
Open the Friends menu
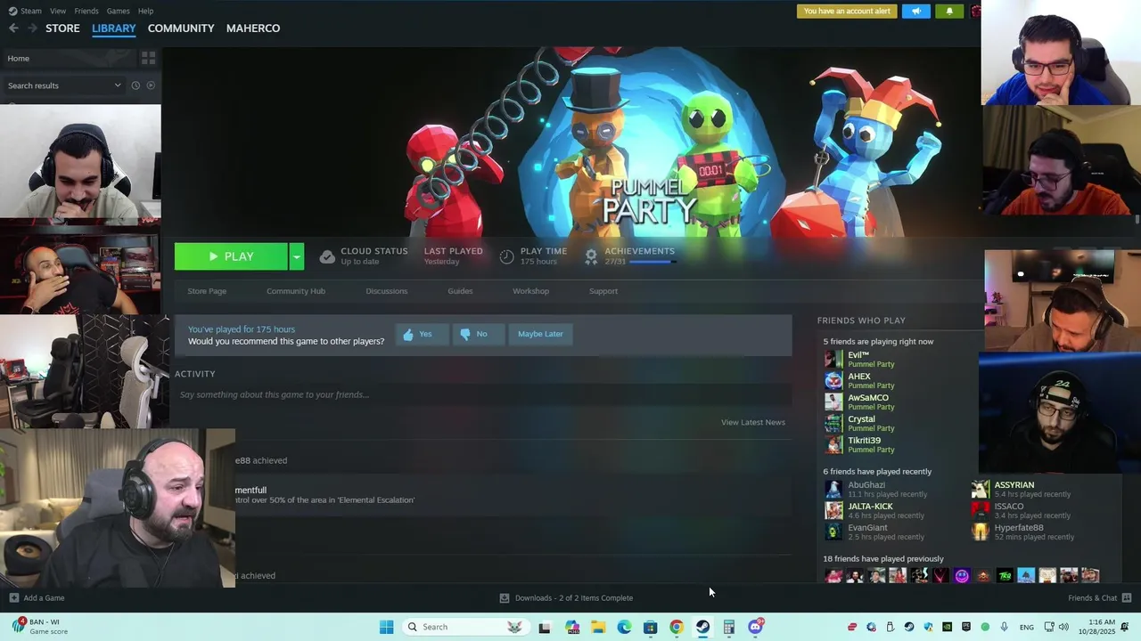[x=86, y=11]
